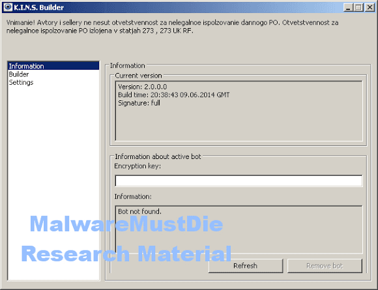Maximize the K.I.N.S. Builder window
Viewport: 378px width, 290px height.
coord(358,7)
